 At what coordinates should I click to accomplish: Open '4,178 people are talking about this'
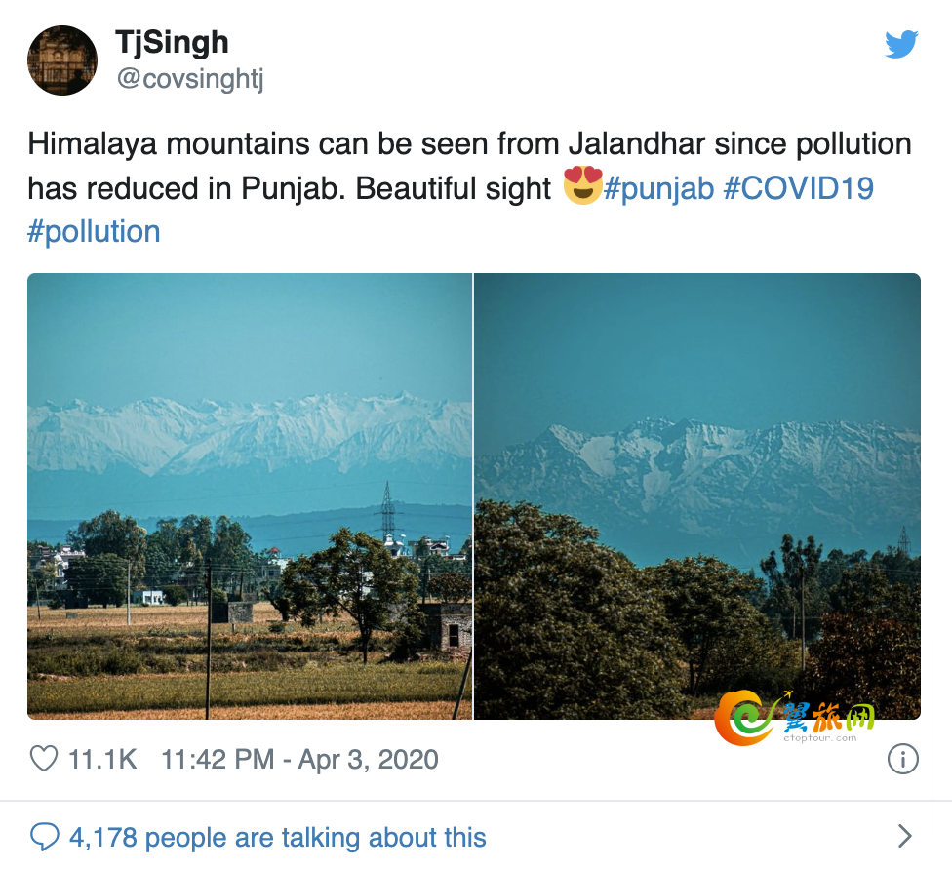click(x=277, y=837)
